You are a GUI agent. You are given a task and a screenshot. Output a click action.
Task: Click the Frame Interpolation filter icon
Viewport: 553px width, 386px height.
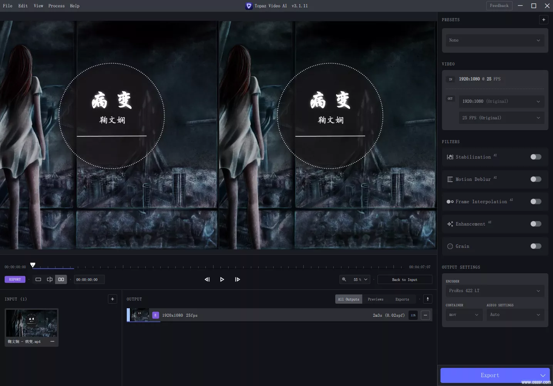coord(450,202)
